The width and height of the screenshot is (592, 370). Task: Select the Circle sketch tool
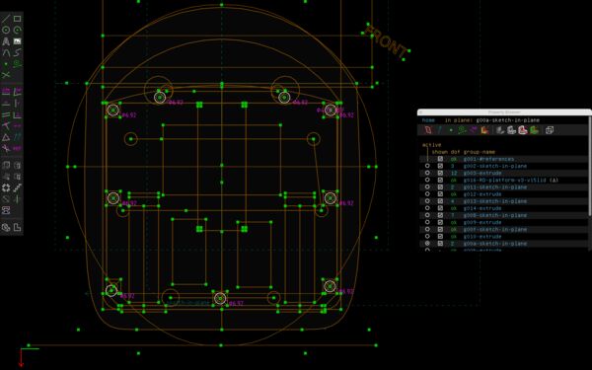[x=6, y=30]
